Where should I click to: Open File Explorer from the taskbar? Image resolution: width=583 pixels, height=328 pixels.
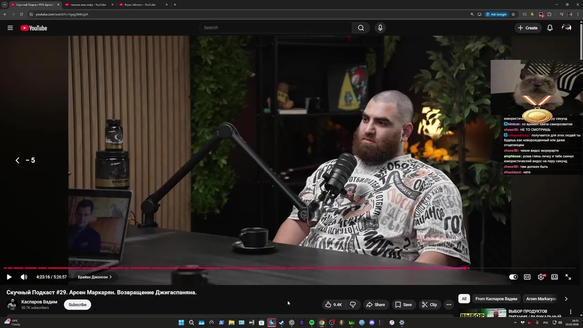point(231,323)
